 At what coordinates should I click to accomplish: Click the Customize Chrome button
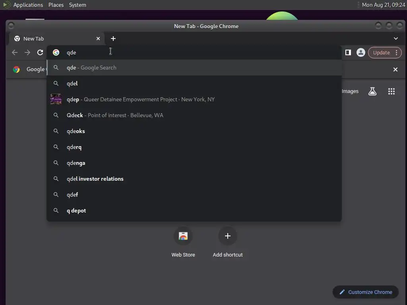366,292
